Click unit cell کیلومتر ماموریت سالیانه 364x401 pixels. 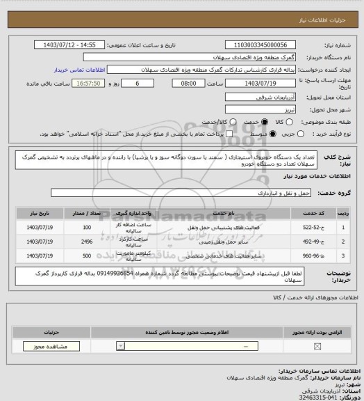coord(133,256)
